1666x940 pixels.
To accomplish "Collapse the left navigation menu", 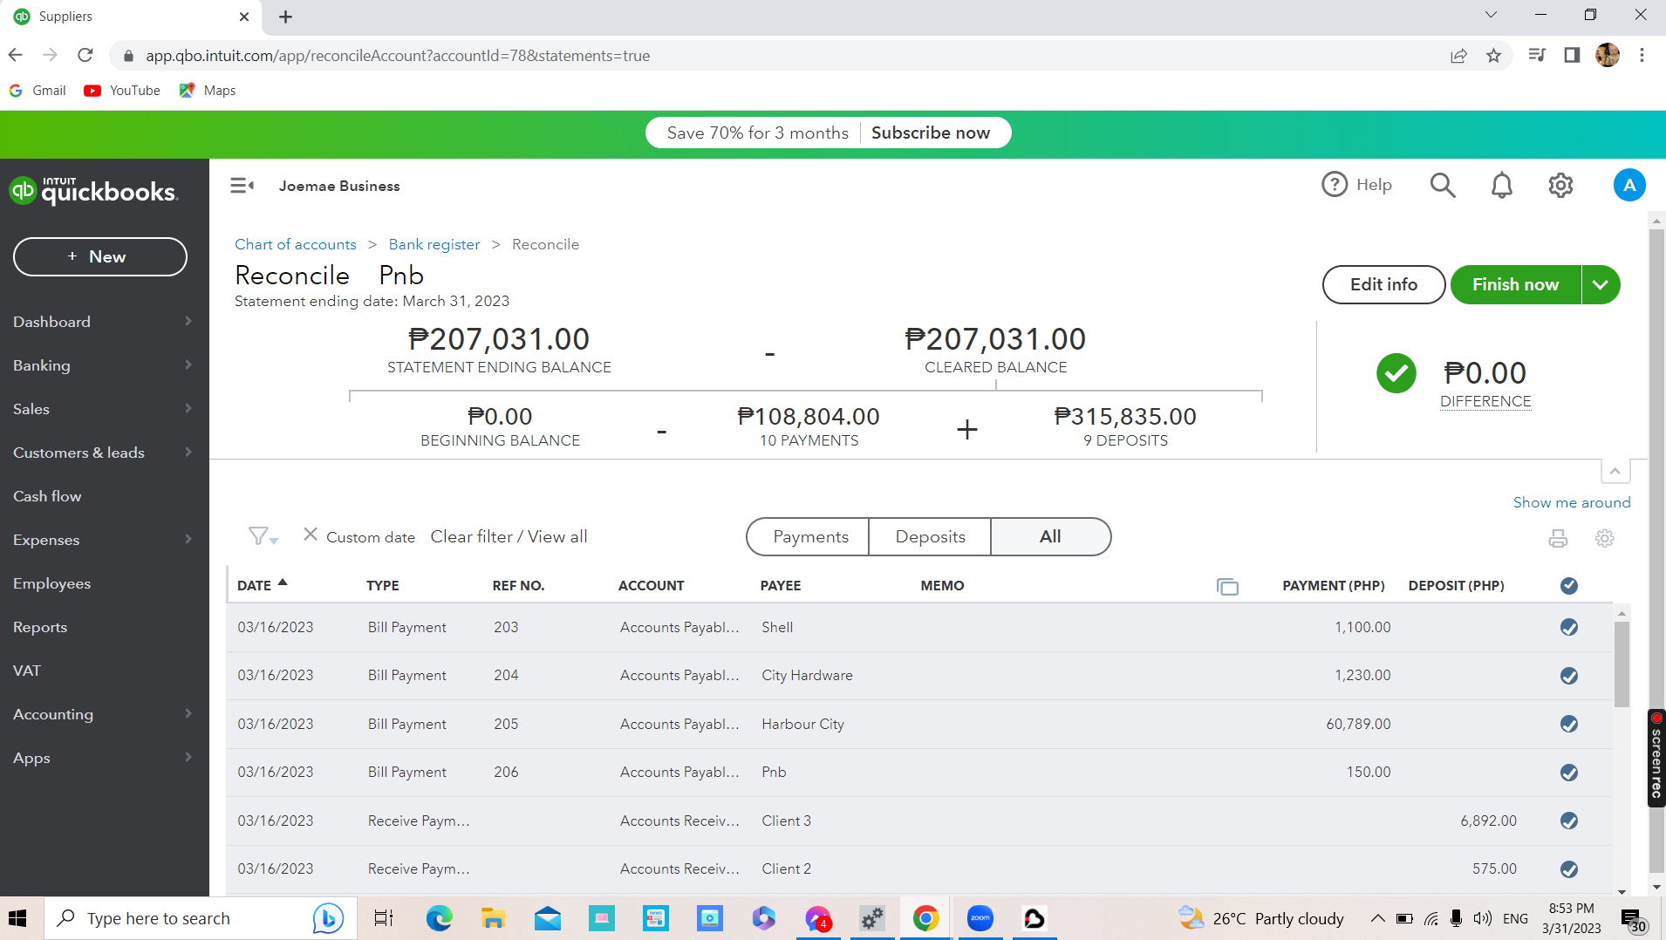I will (x=242, y=186).
